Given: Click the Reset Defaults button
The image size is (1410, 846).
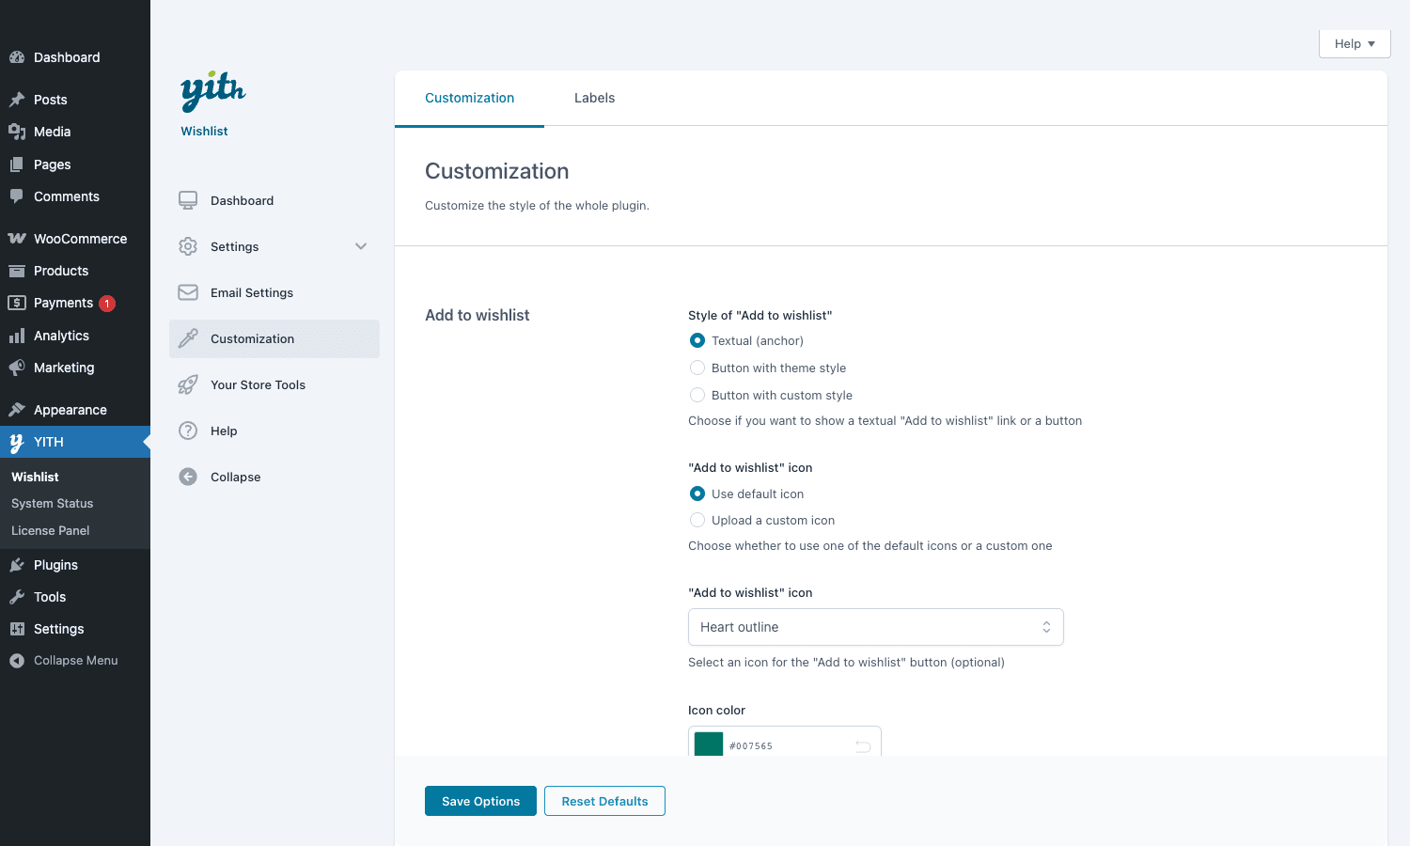Looking at the screenshot, I should pos(604,801).
